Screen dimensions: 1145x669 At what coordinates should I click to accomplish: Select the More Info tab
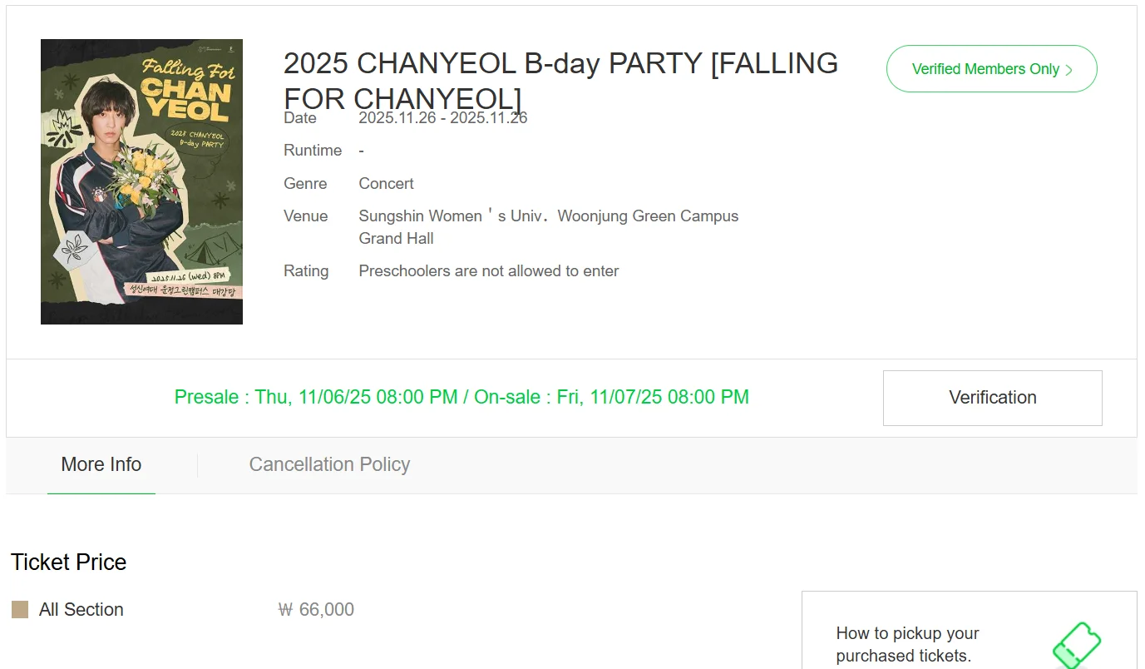tap(101, 464)
